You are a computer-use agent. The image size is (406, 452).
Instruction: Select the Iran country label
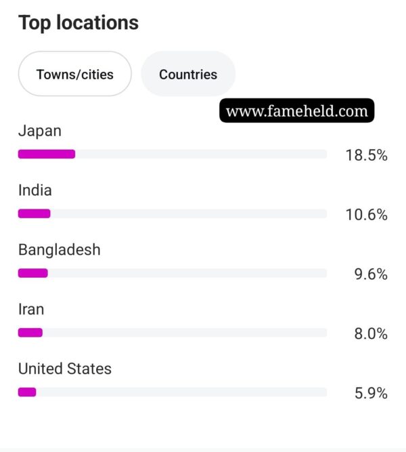[x=31, y=309]
